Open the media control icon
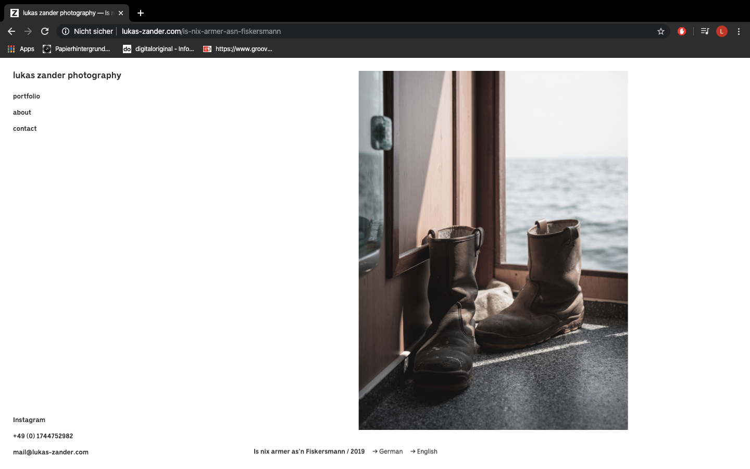 pos(705,31)
